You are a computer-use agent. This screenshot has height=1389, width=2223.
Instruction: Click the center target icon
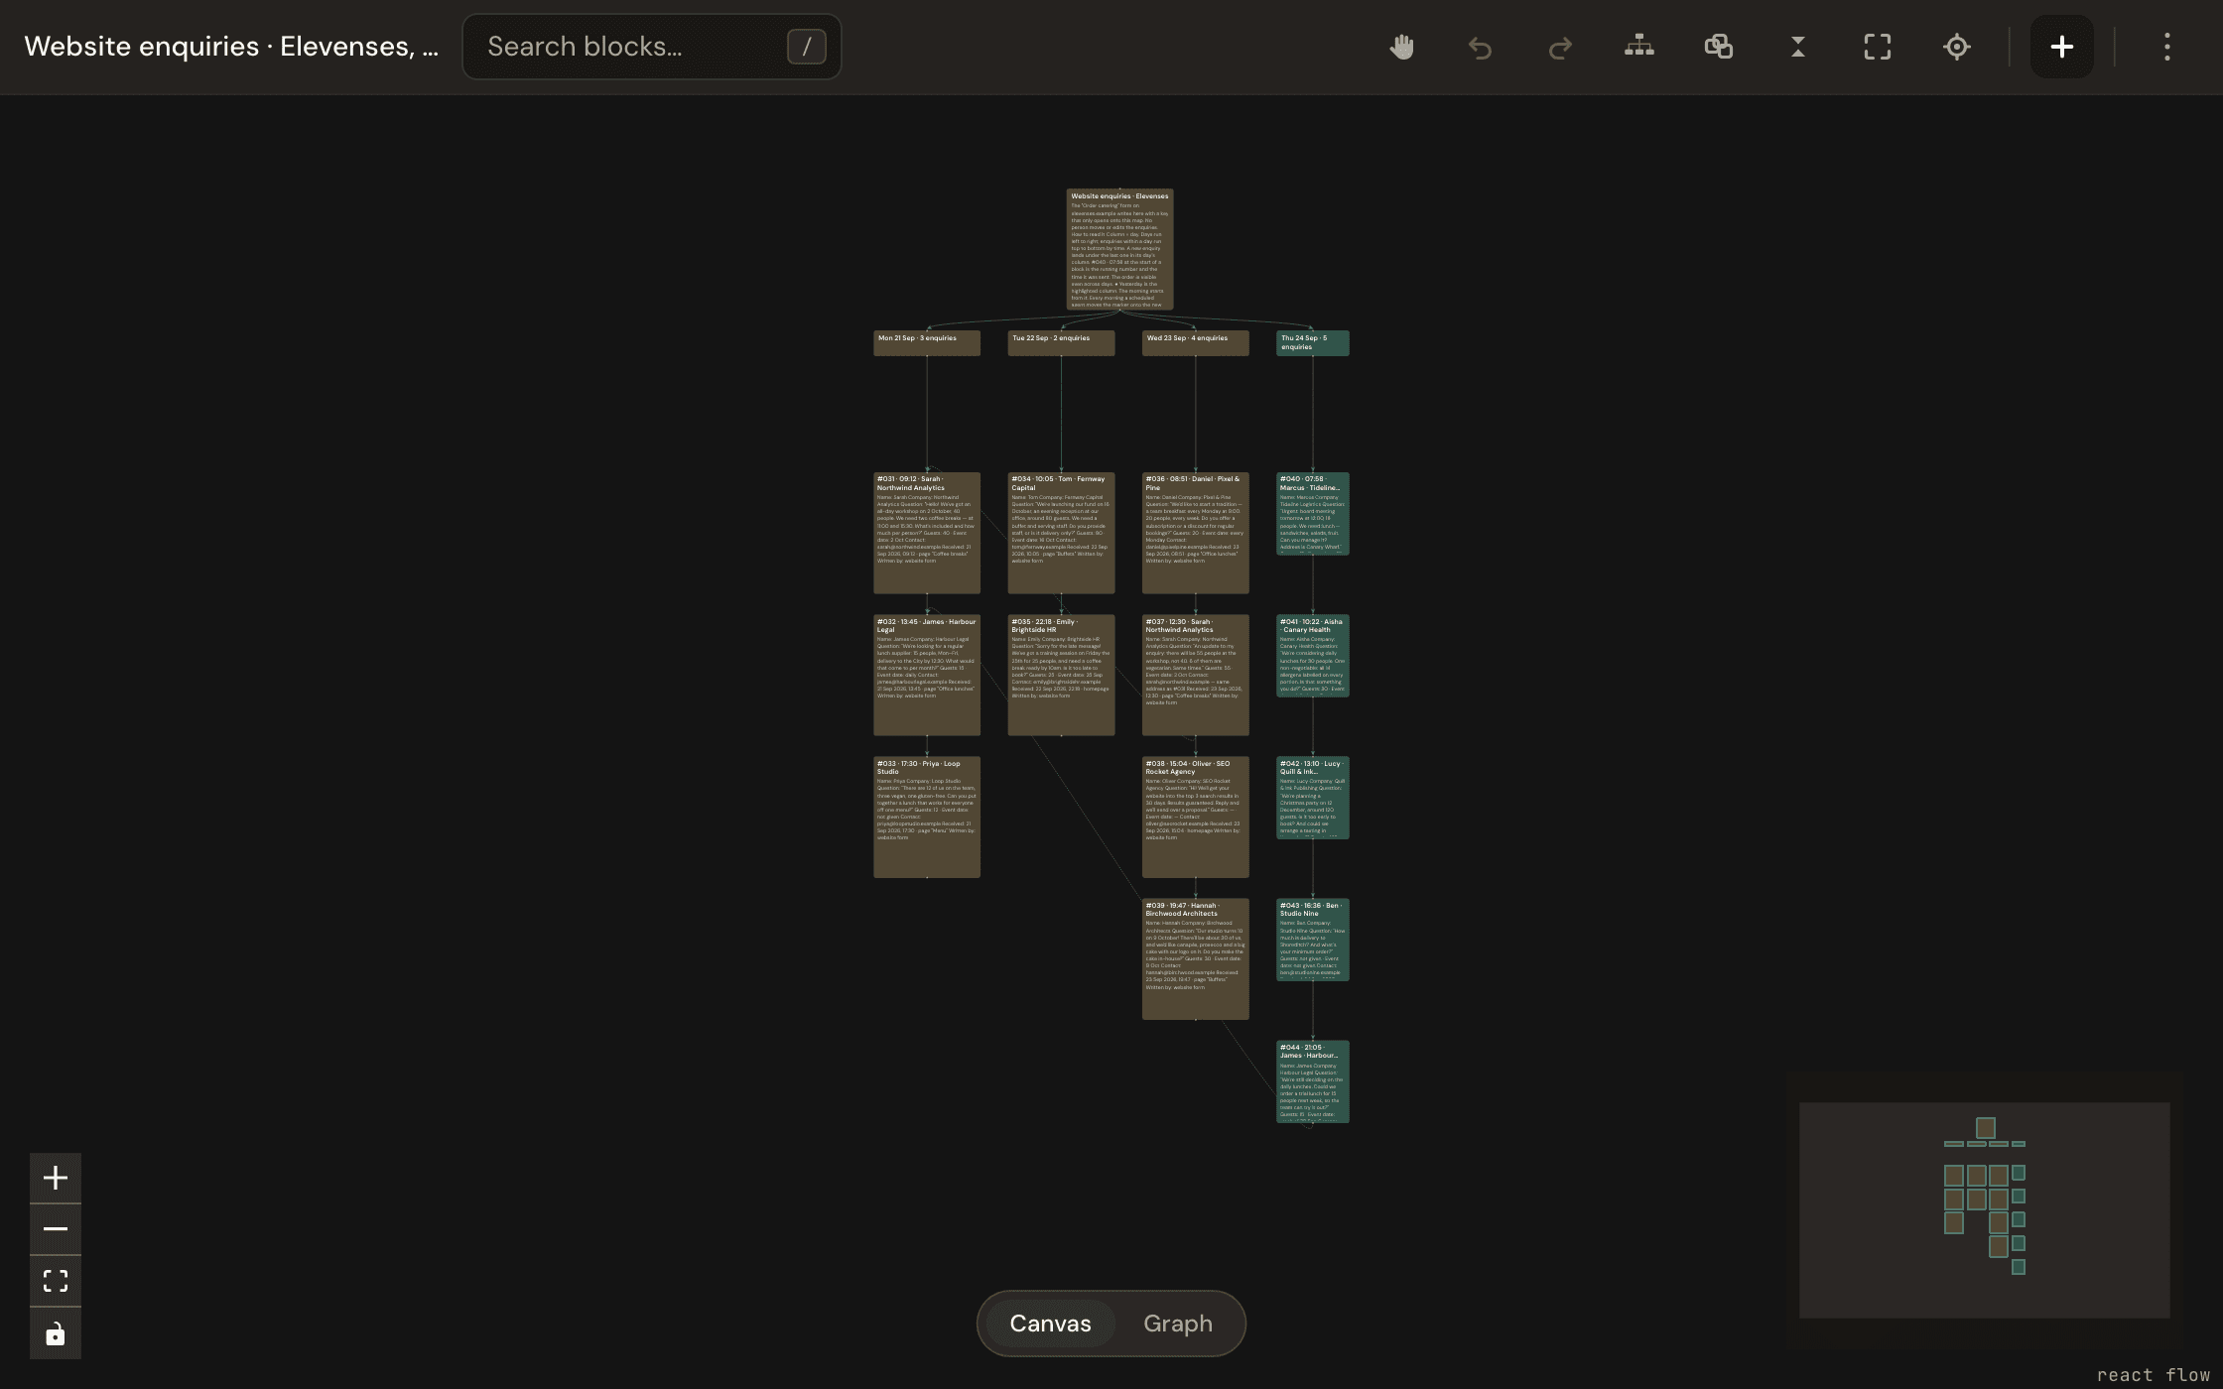(x=1957, y=47)
